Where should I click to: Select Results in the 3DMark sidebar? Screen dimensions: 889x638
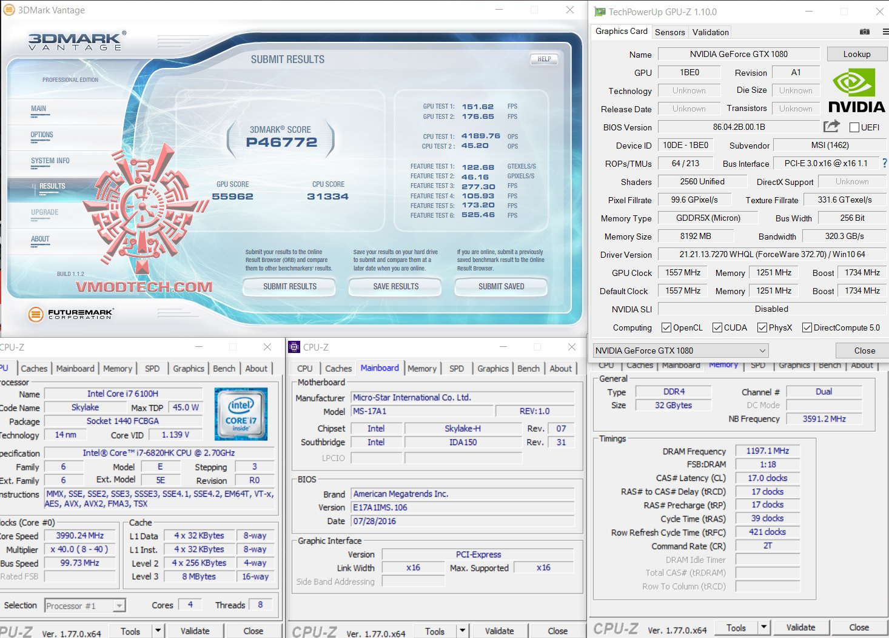pyautogui.click(x=52, y=187)
